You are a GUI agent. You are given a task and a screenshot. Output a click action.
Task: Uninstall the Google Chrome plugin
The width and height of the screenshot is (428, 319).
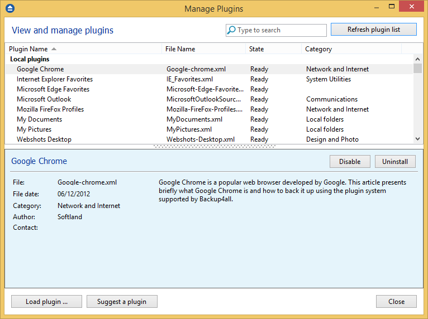click(x=395, y=162)
